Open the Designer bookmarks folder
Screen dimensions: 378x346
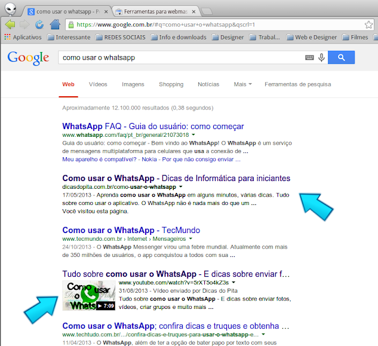coord(228,38)
